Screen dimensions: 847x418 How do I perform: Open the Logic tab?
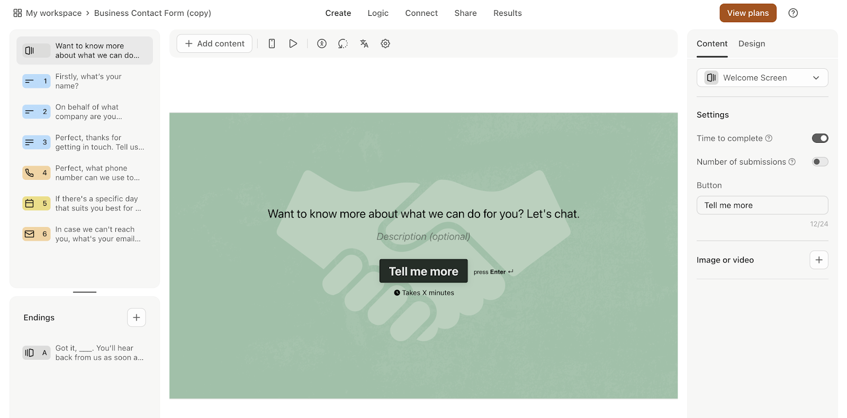click(378, 13)
